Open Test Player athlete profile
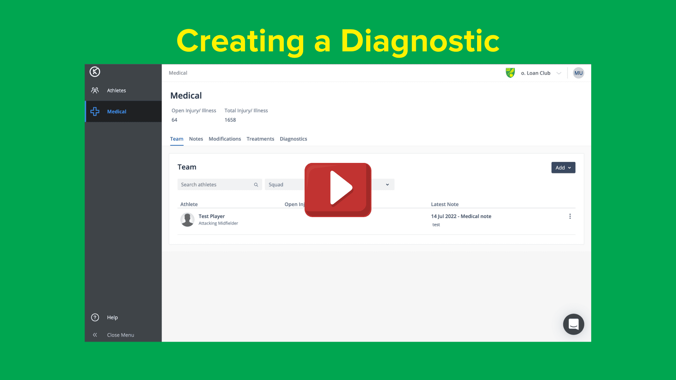 point(212,216)
